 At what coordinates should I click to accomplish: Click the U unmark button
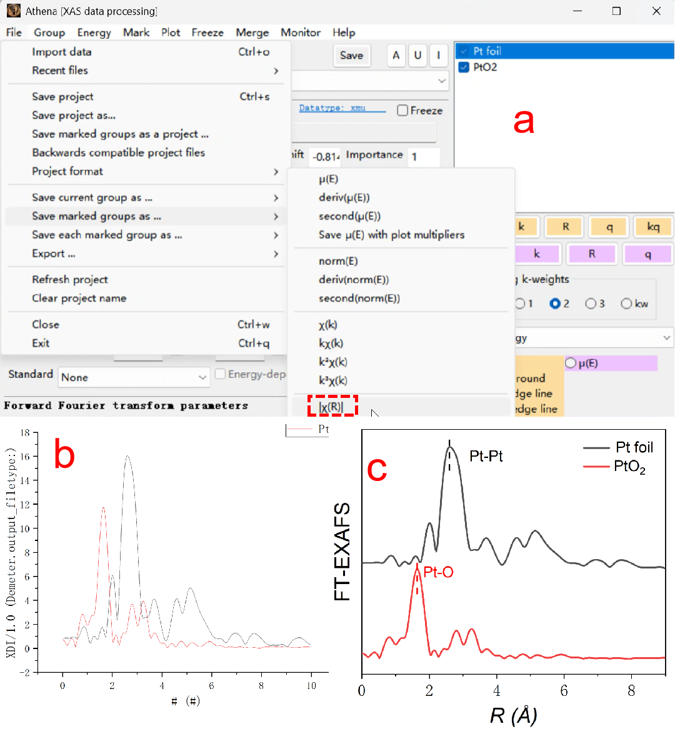pyautogui.click(x=417, y=55)
